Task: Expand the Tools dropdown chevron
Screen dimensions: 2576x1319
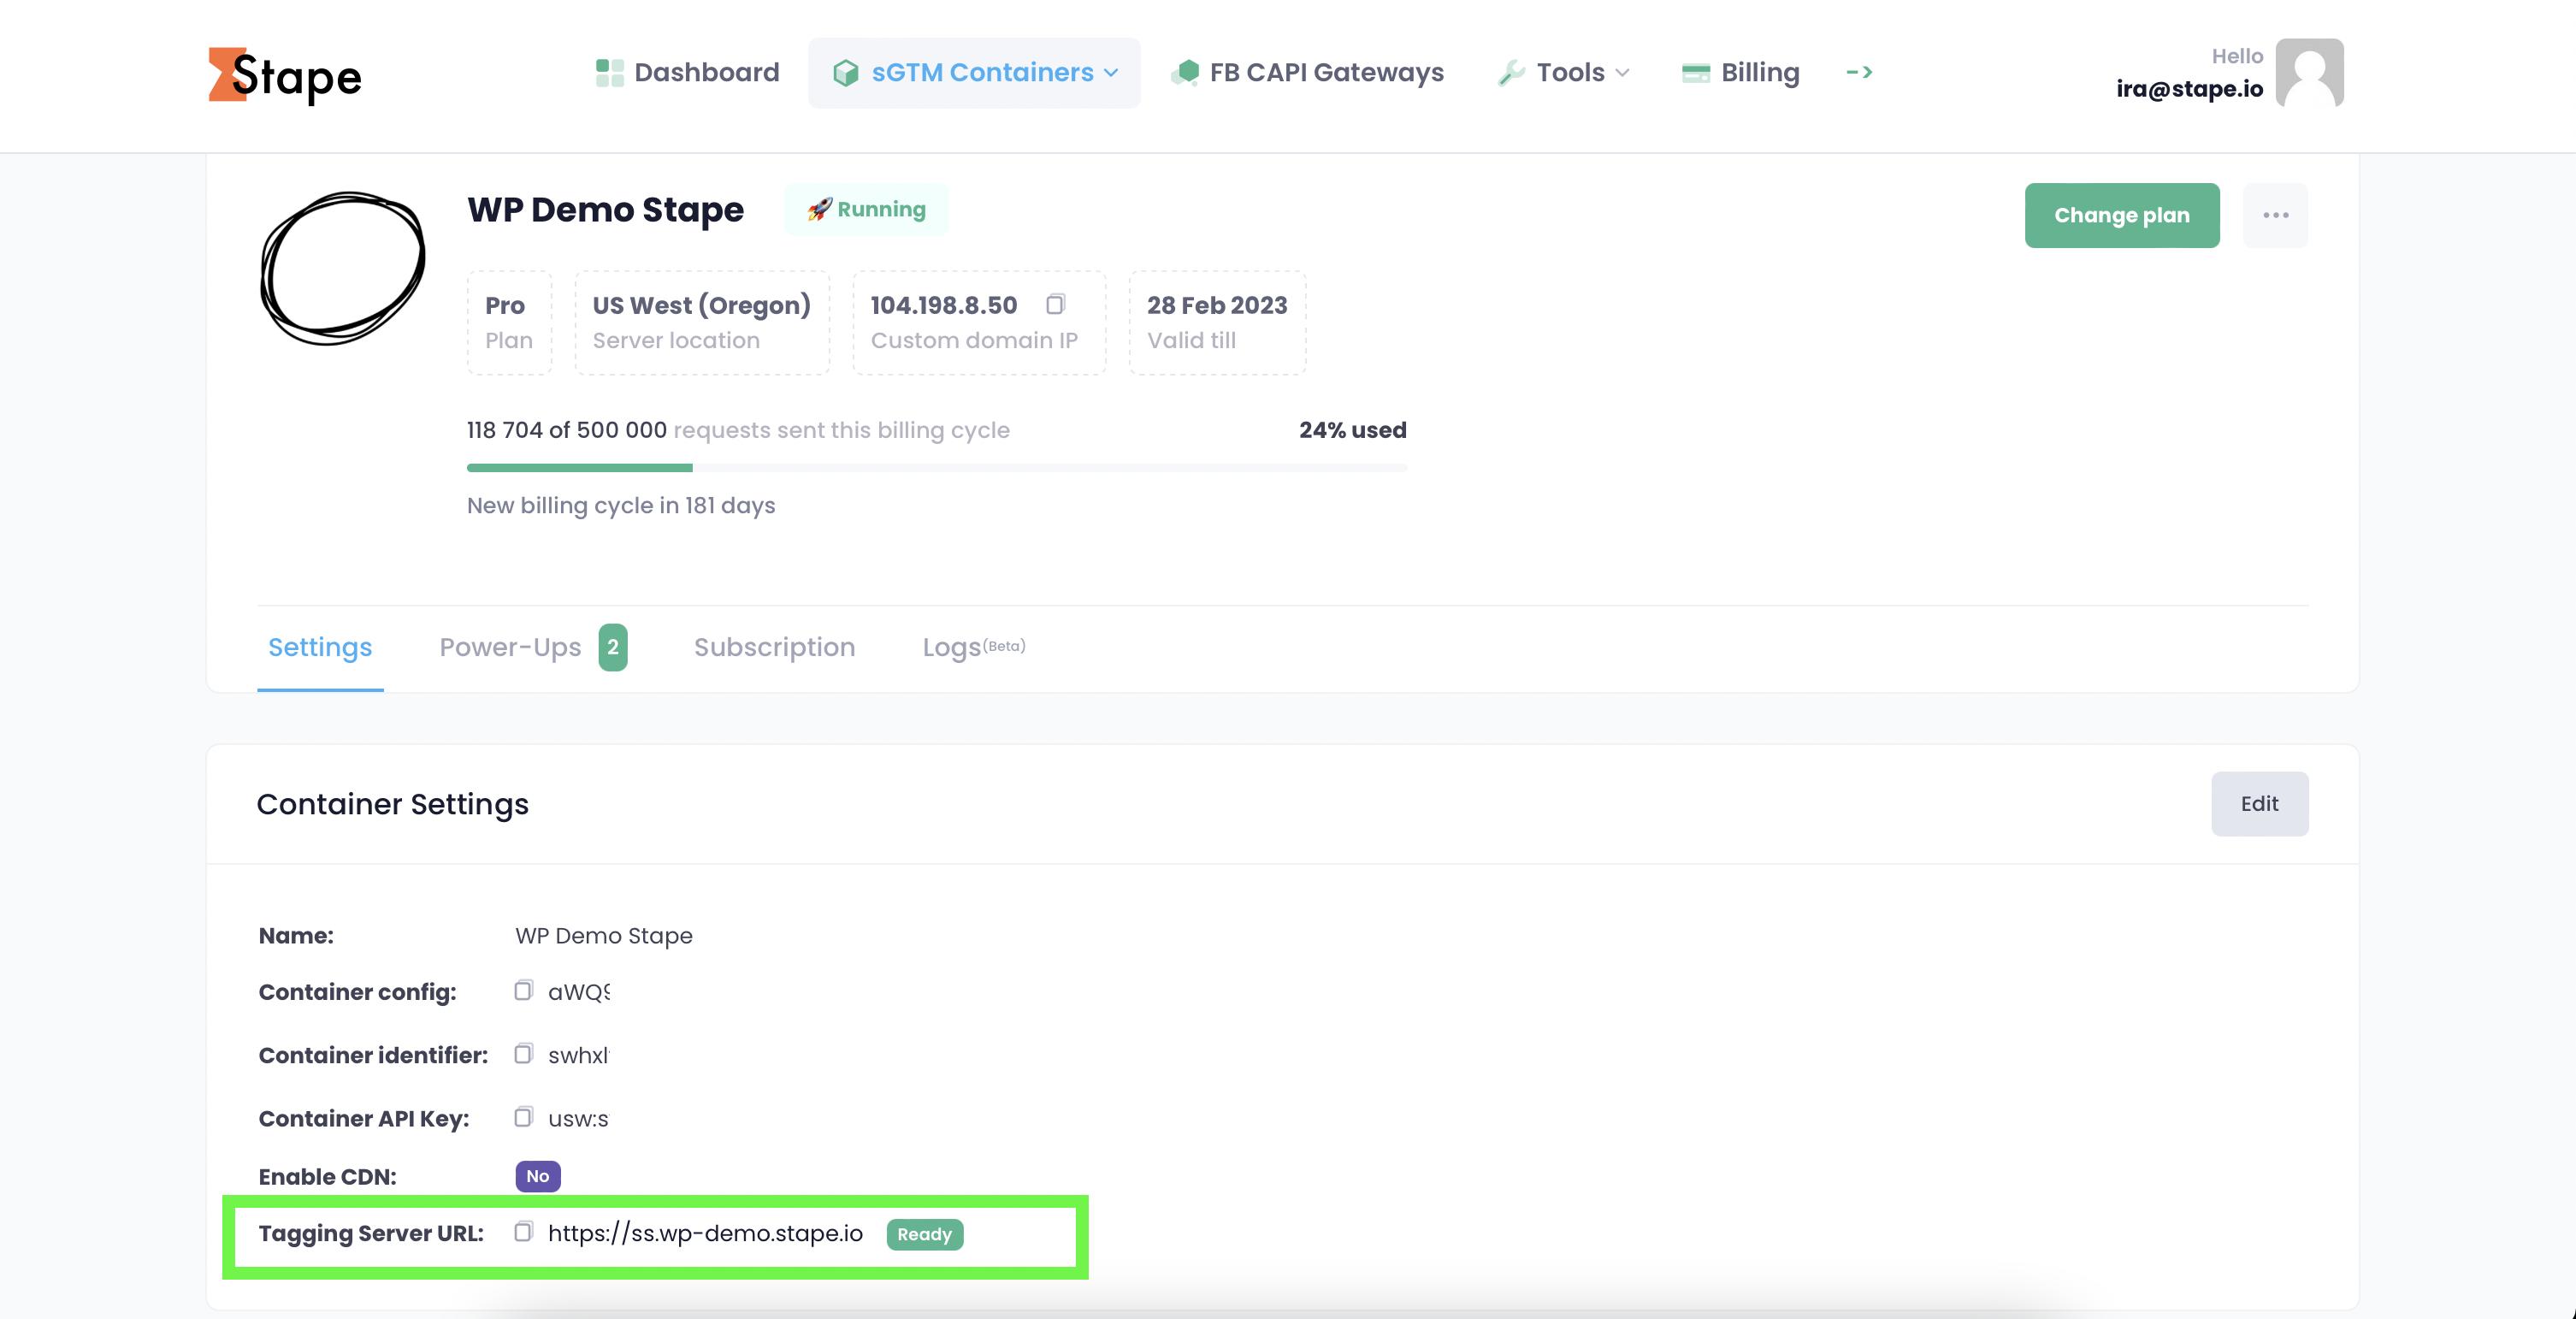Action: click(x=1622, y=73)
